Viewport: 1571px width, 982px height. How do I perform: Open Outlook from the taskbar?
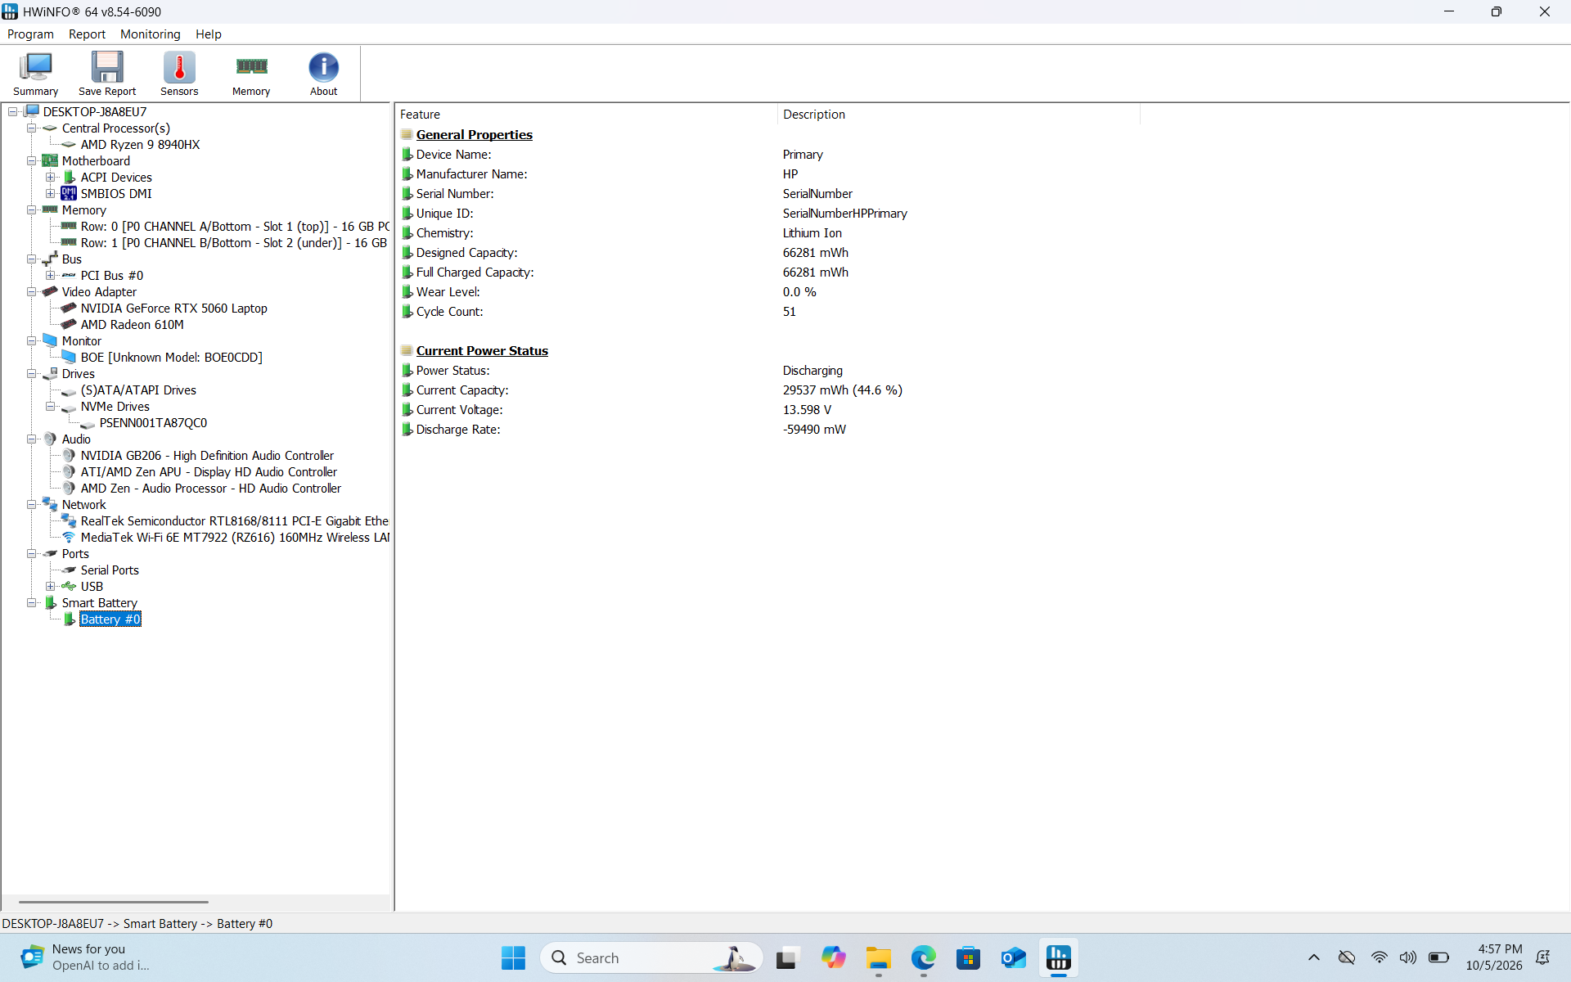pos(1014,957)
